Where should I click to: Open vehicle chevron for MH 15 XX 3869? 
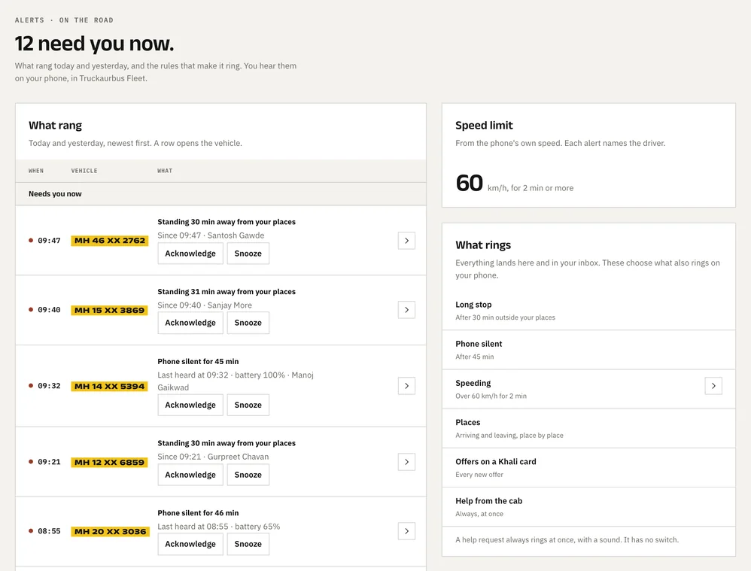tap(406, 310)
